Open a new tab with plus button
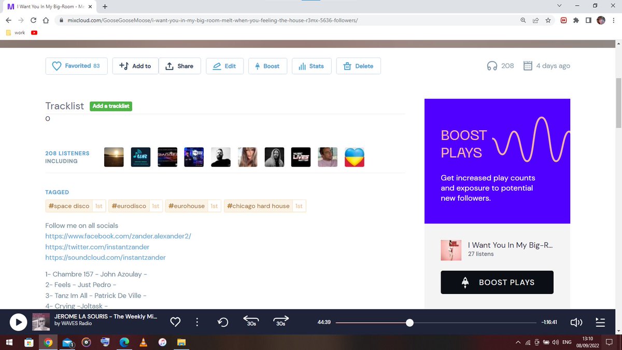Image resolution: width=622 pixels, height=350 pixels. pyautogui.click(x=105, y=7)
